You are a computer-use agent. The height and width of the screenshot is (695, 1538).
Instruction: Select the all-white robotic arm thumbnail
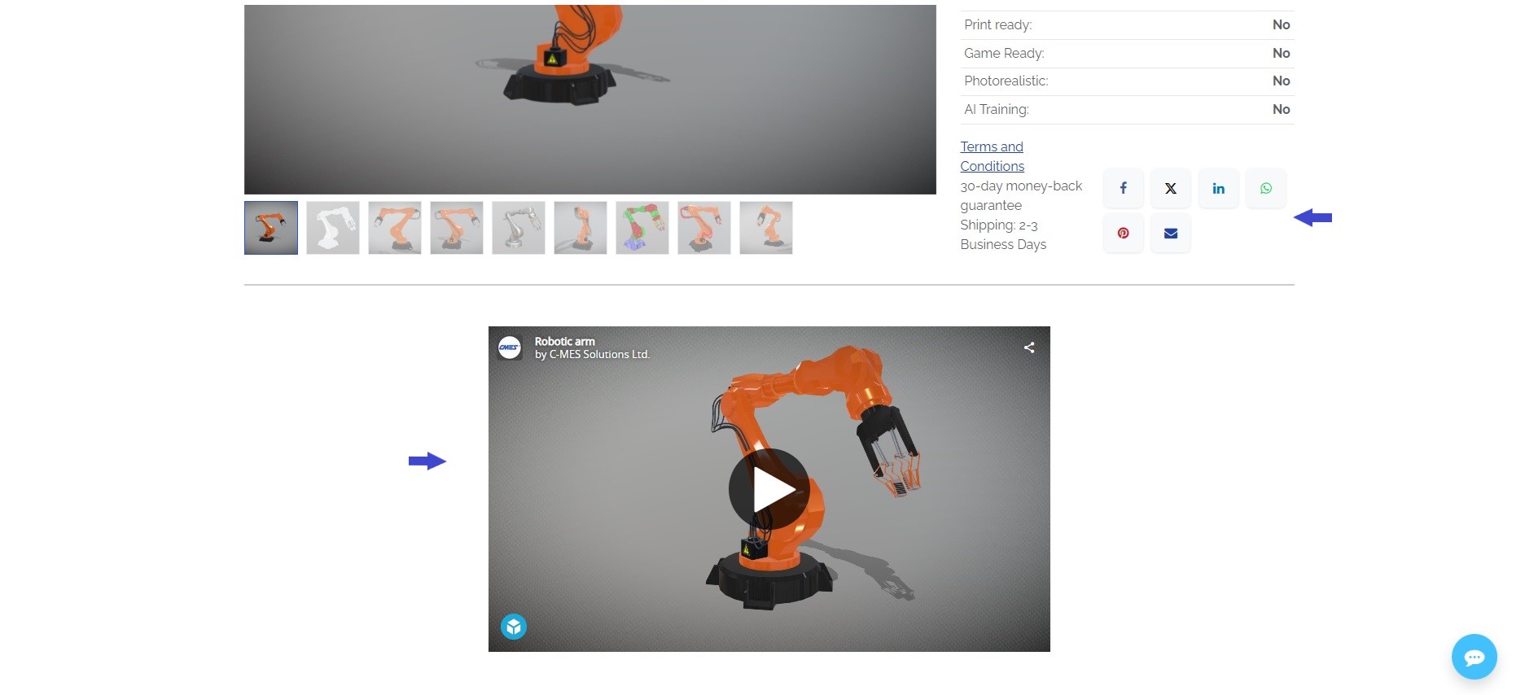tap(333, 228)
